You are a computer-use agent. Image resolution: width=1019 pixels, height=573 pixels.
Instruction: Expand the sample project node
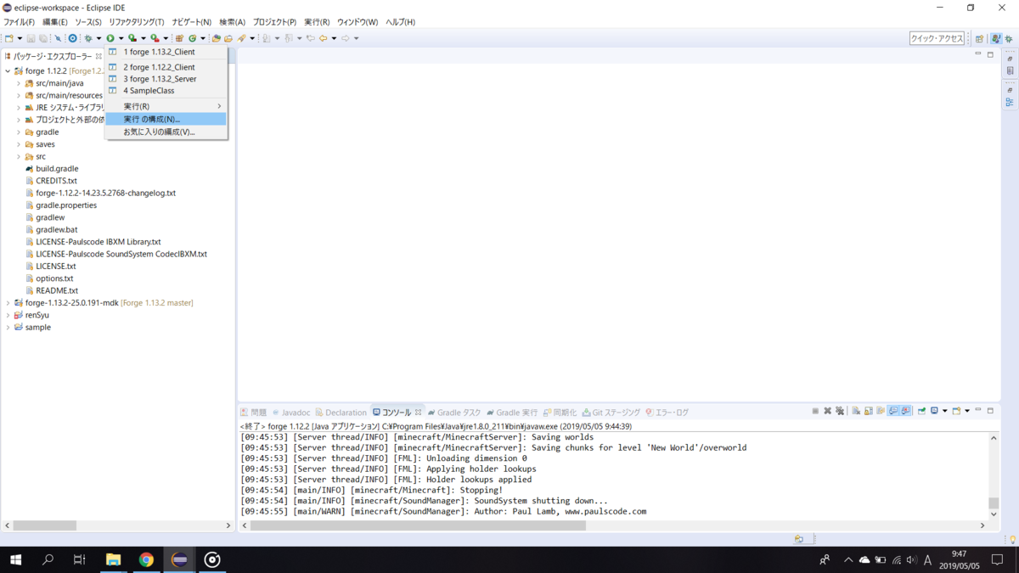tap(8, 327)
